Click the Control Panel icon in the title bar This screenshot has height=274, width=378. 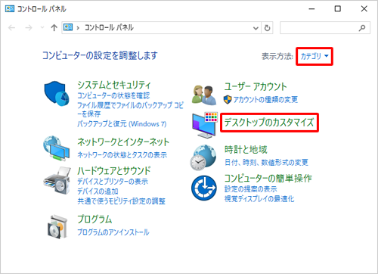[x=10, y=9]
